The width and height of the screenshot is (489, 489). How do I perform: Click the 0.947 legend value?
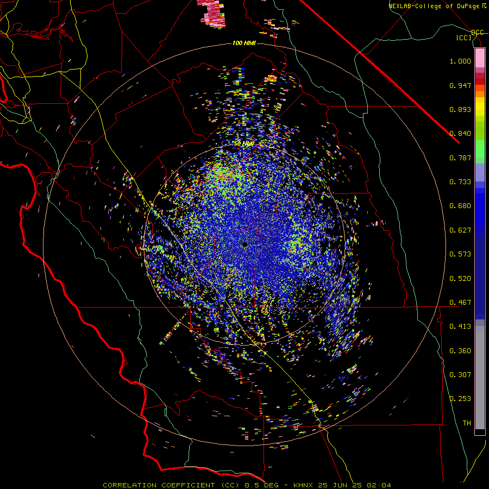pos(460,85)
